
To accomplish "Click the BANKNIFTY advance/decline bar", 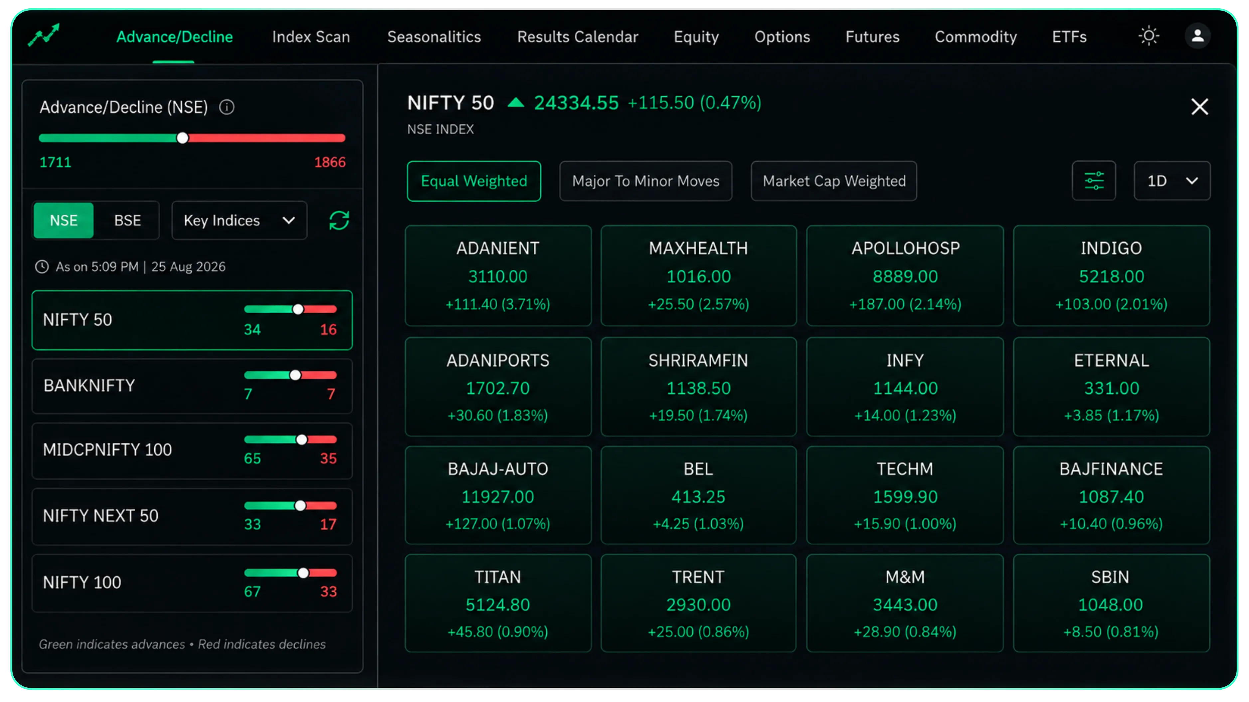I will pyautogui.click(x=290, y=375).
